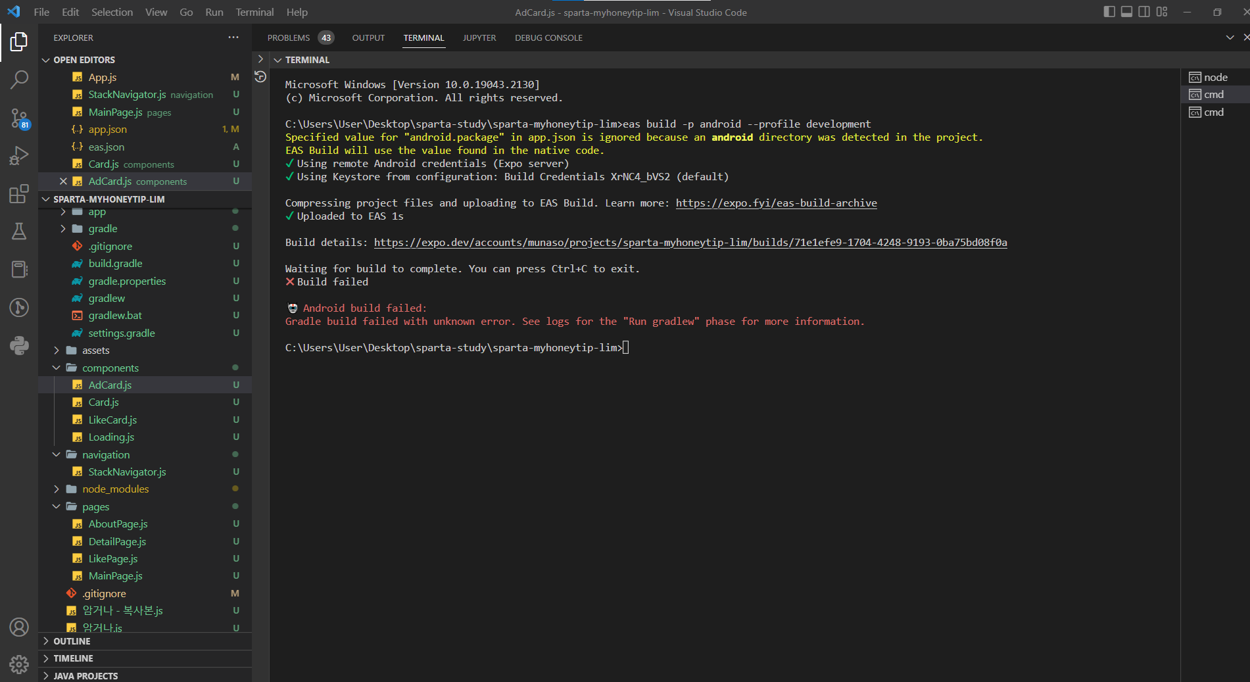Expand the terminal side chevron arrow
The height and width of the screenshot is (682, 1250).
coord(260,59)
